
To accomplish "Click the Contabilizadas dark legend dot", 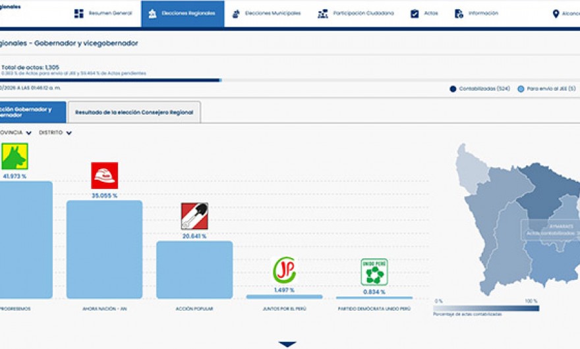I will (453, 89).
